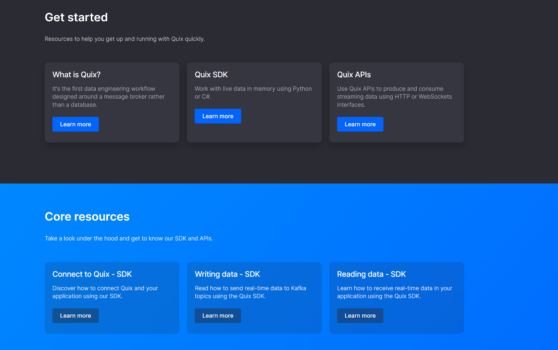This screenshot has width=558, height=350.
Task: Click Learn more in Quix APIs card
Action: (x=360, y=124)
